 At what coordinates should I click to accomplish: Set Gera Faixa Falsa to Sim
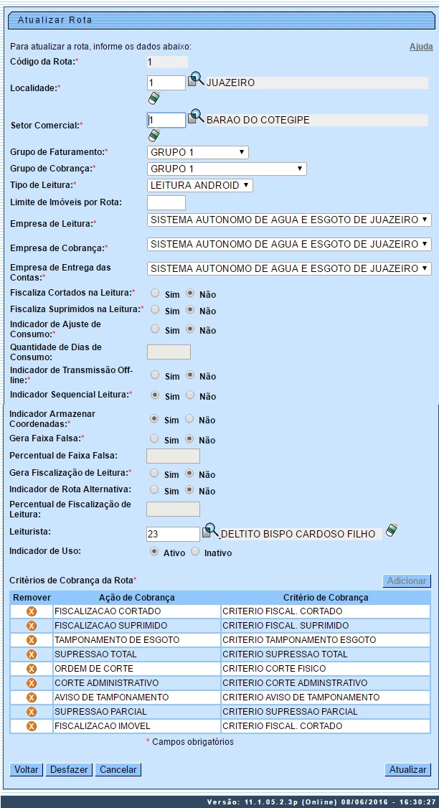pyautogui.click(x=154, y=438)
